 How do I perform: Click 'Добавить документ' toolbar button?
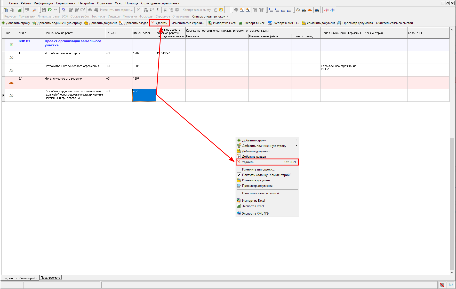click(101, 23)
